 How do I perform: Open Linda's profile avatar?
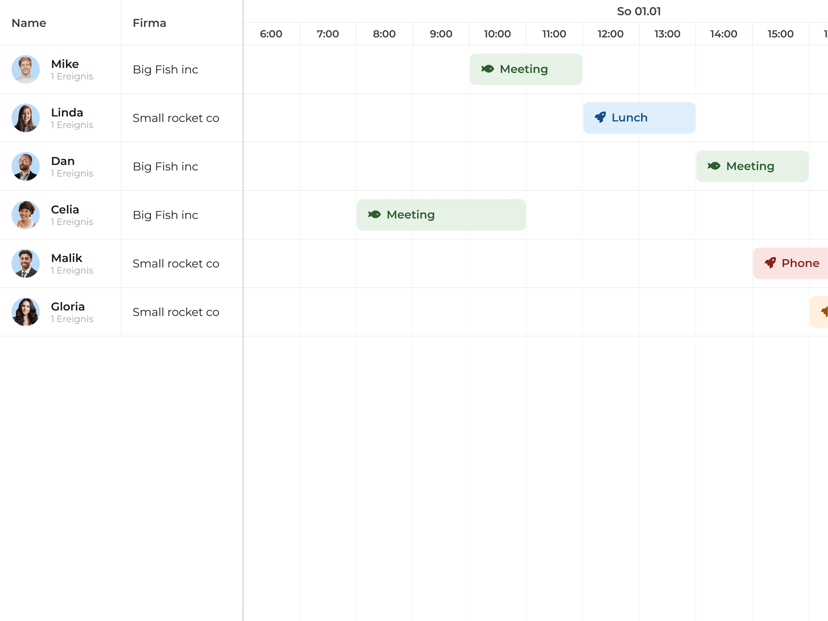pyautogui.click(x=25, y=118)
